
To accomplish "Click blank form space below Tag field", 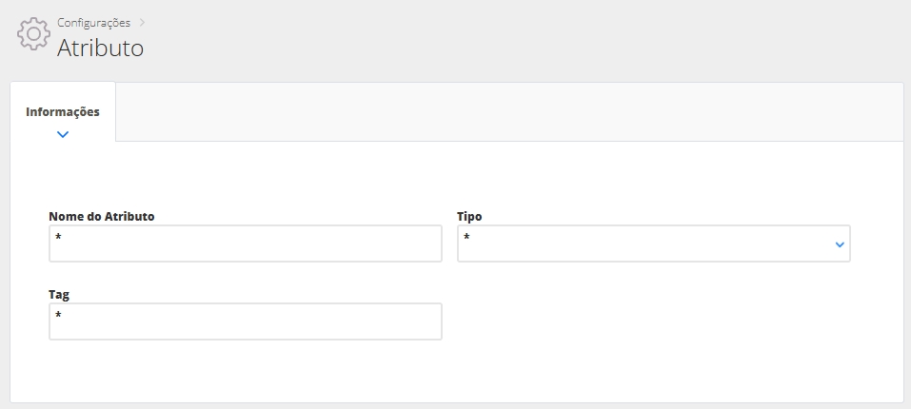I will (x=246, y=371).
